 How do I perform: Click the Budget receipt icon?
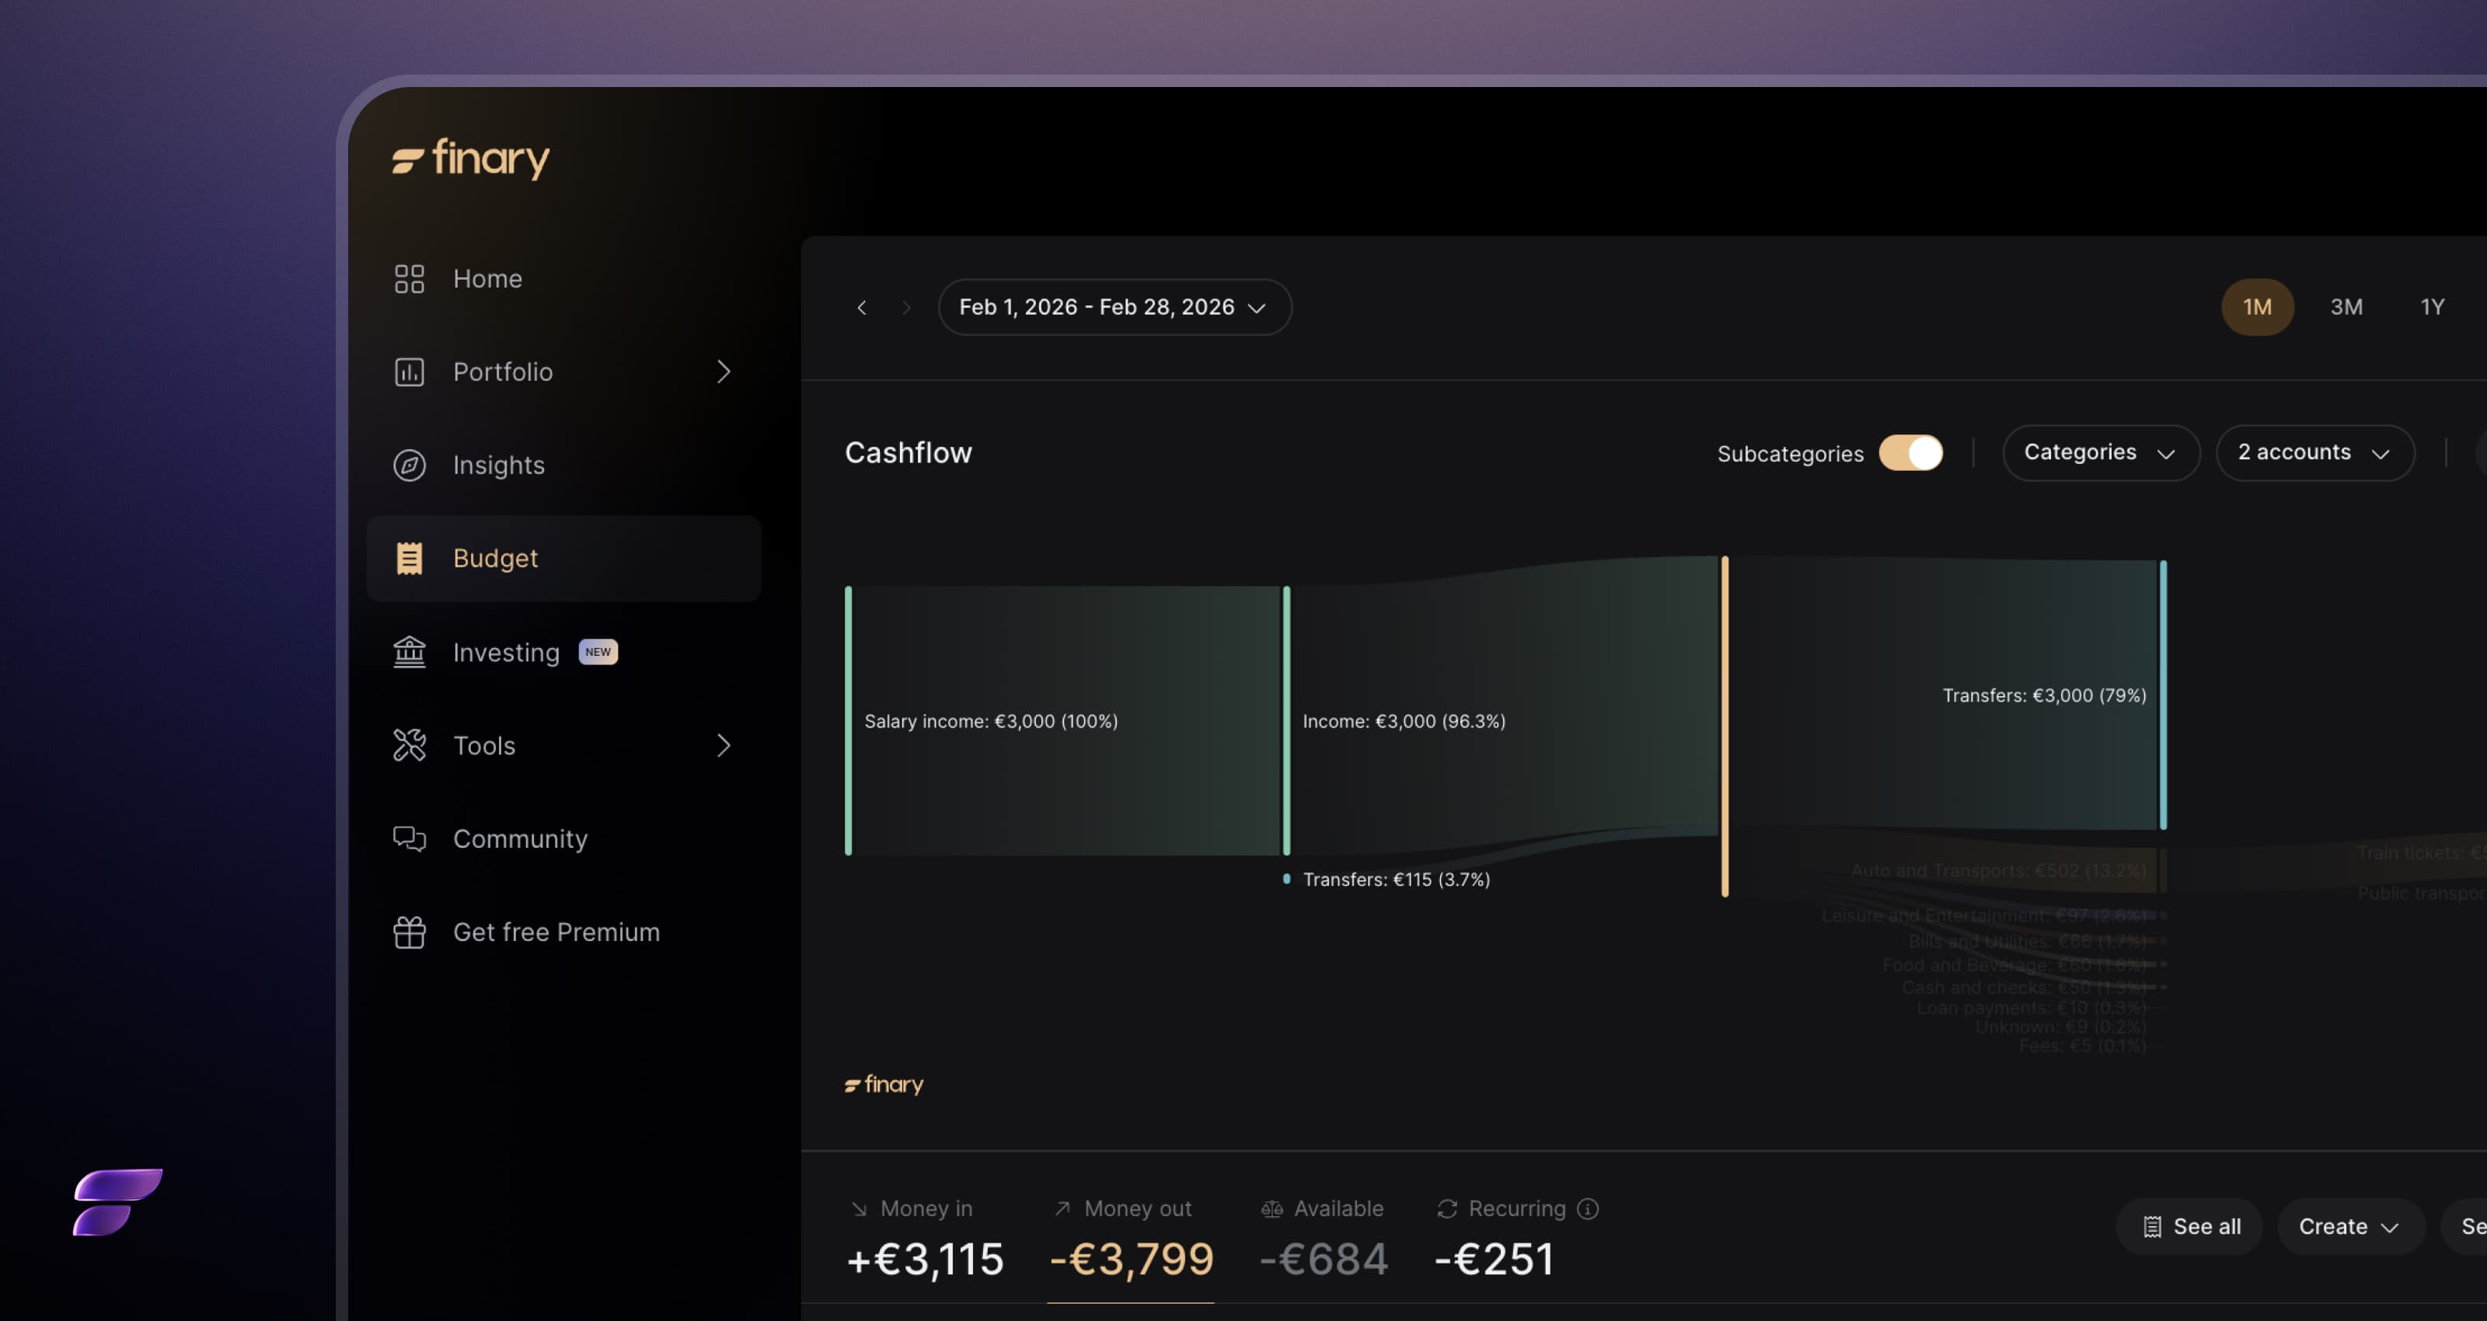(x=410, y=558)
